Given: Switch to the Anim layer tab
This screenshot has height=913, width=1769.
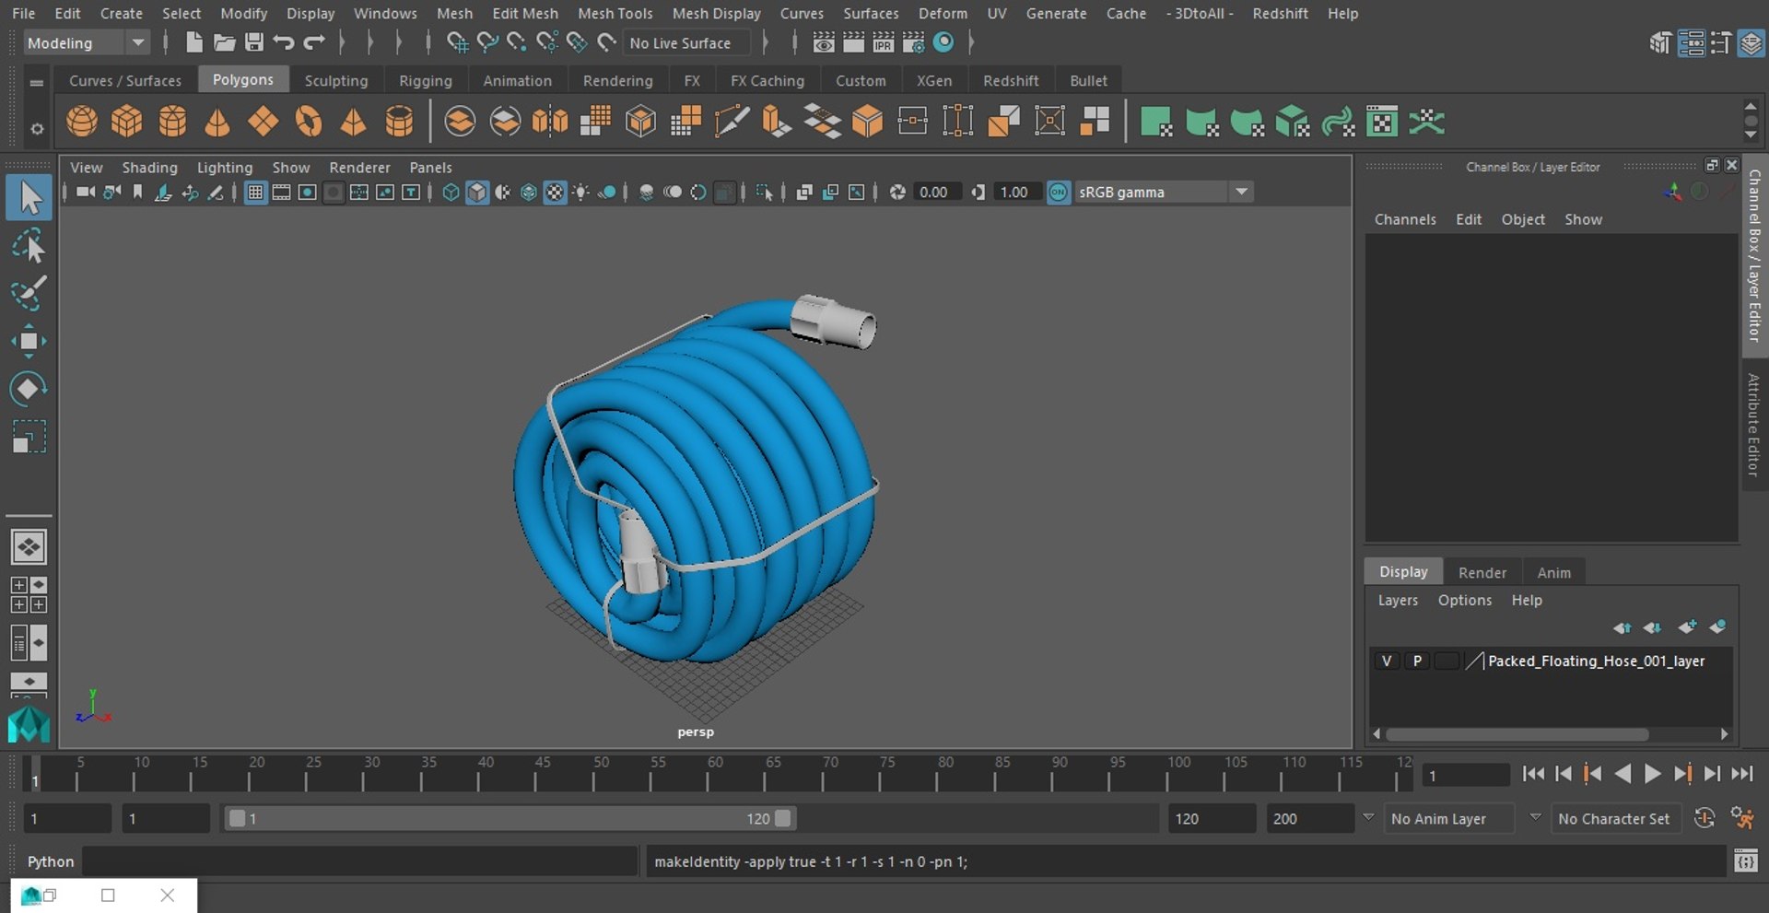Looking at the screenshot, I should click(1553, 572).
